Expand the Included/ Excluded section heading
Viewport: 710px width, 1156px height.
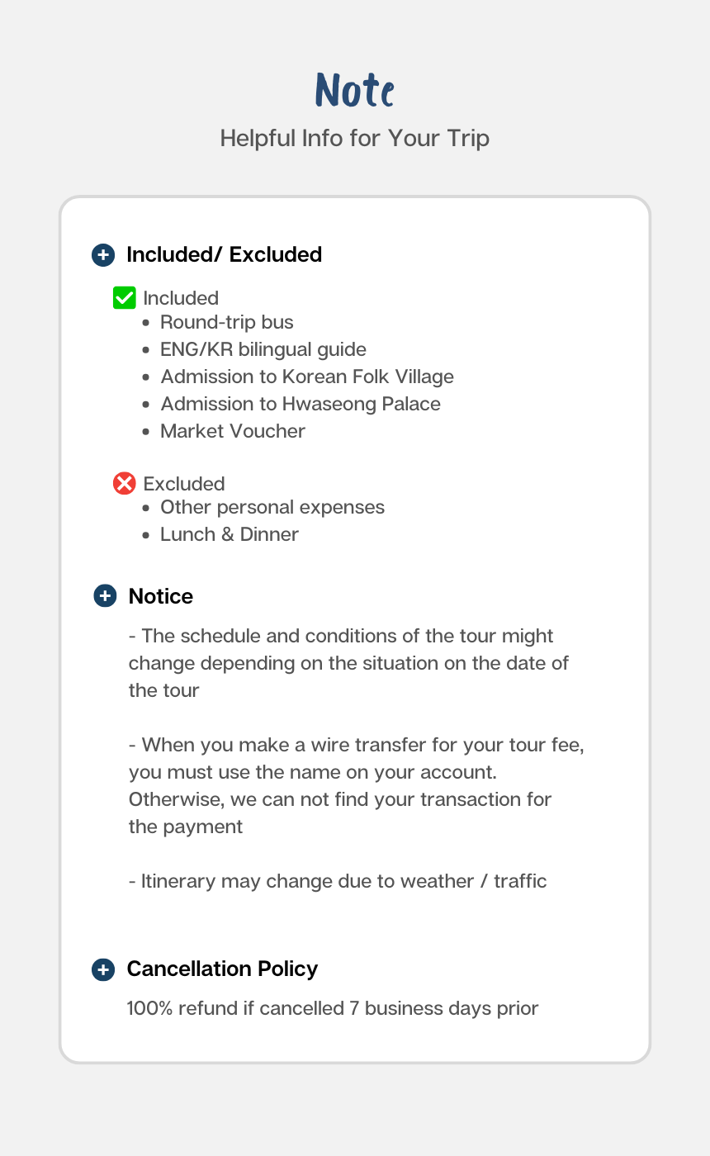pos(224,254)
